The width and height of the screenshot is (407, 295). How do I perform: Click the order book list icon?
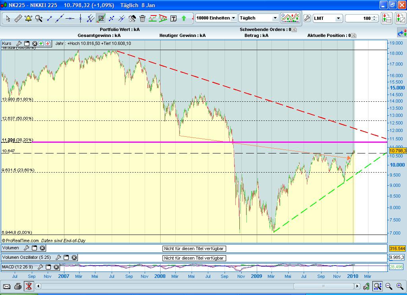pyautogui.click(x=386, y=18)
